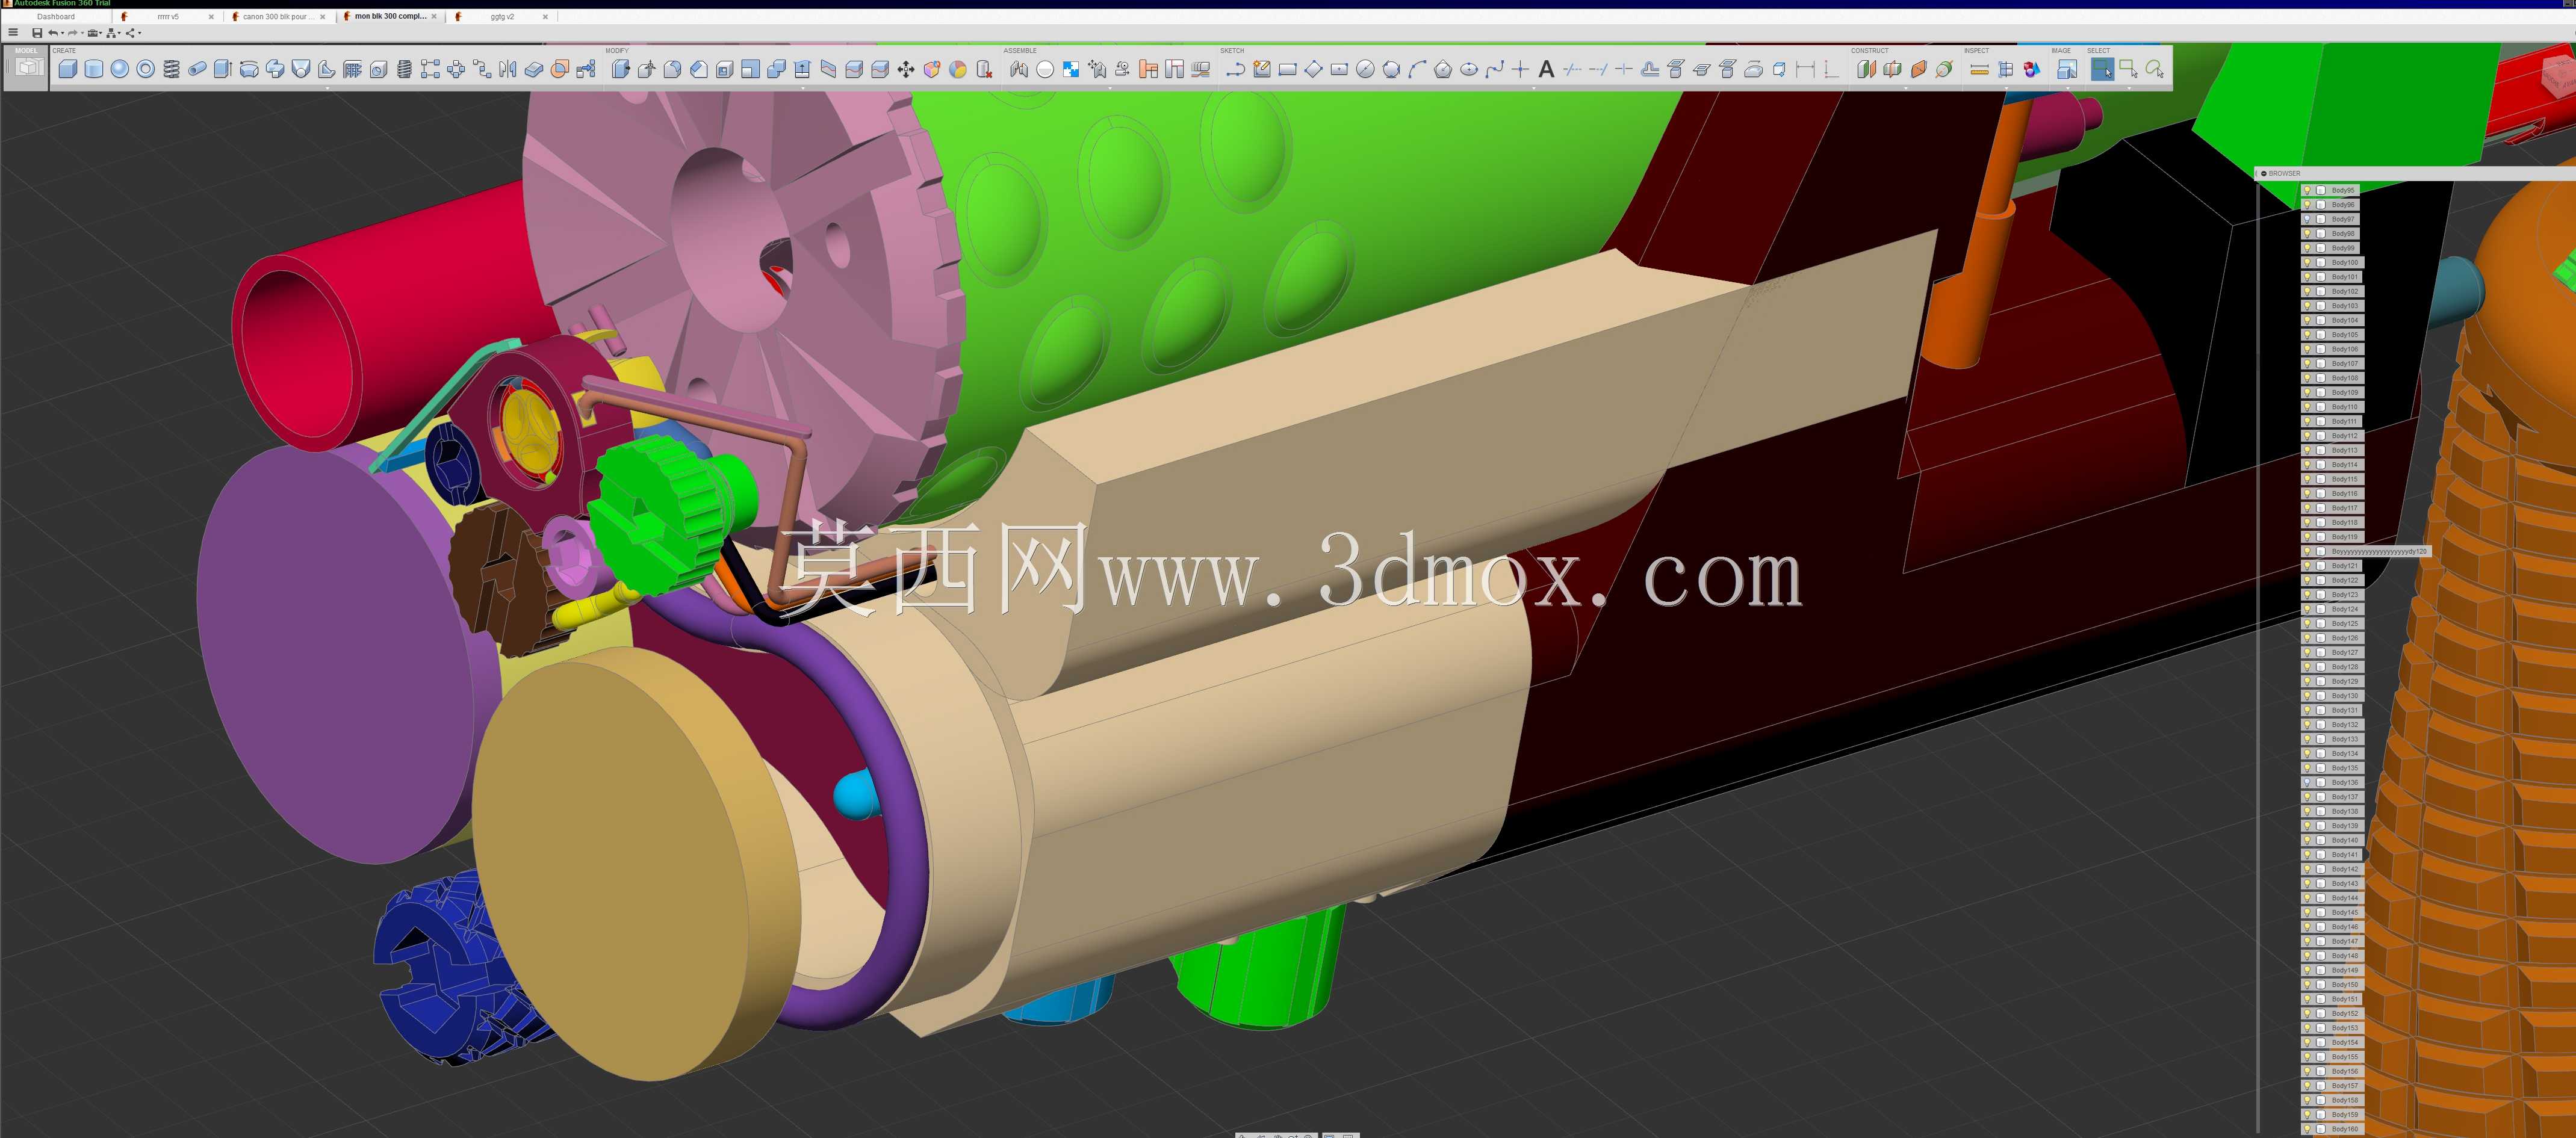
Task: Select the Create Sketch tool
Action: pyautogui.click(x=1262, y=69)
